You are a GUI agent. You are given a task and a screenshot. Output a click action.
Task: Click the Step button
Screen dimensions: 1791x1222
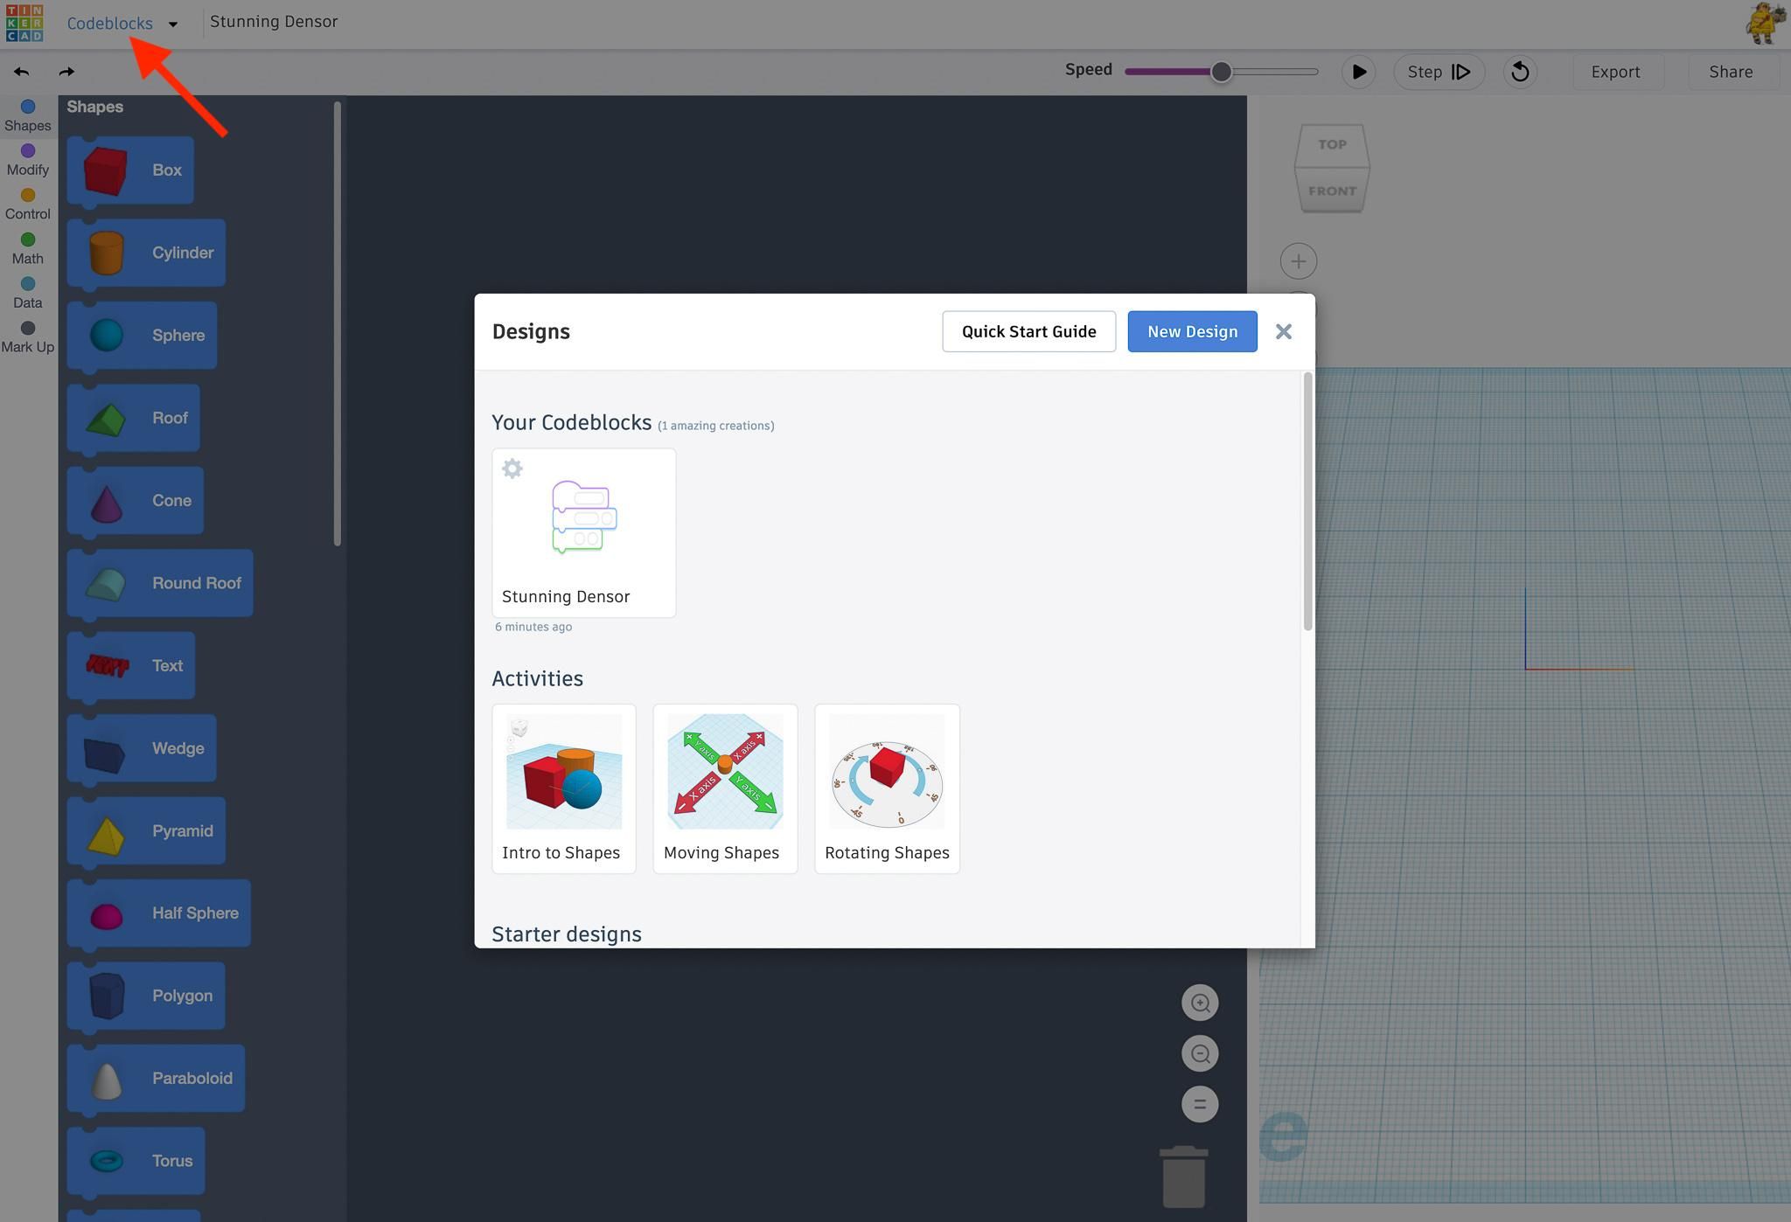click(1439, 72)
